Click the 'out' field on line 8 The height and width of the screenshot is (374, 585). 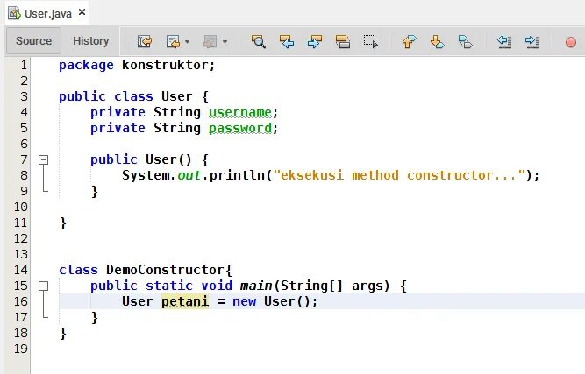click(x=189, y=175)
